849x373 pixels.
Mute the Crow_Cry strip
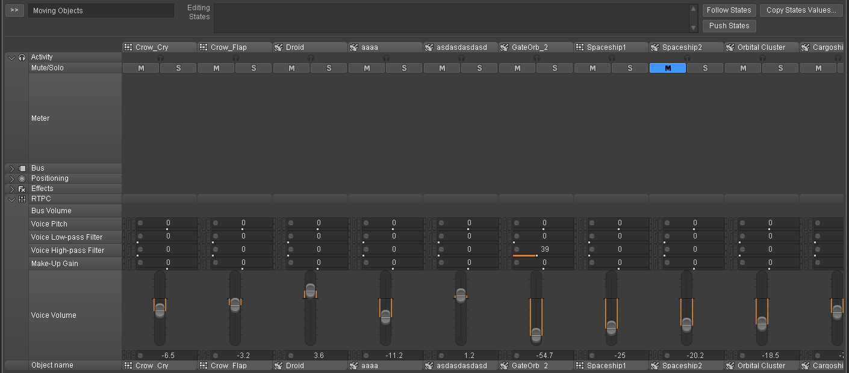(141, 68)
